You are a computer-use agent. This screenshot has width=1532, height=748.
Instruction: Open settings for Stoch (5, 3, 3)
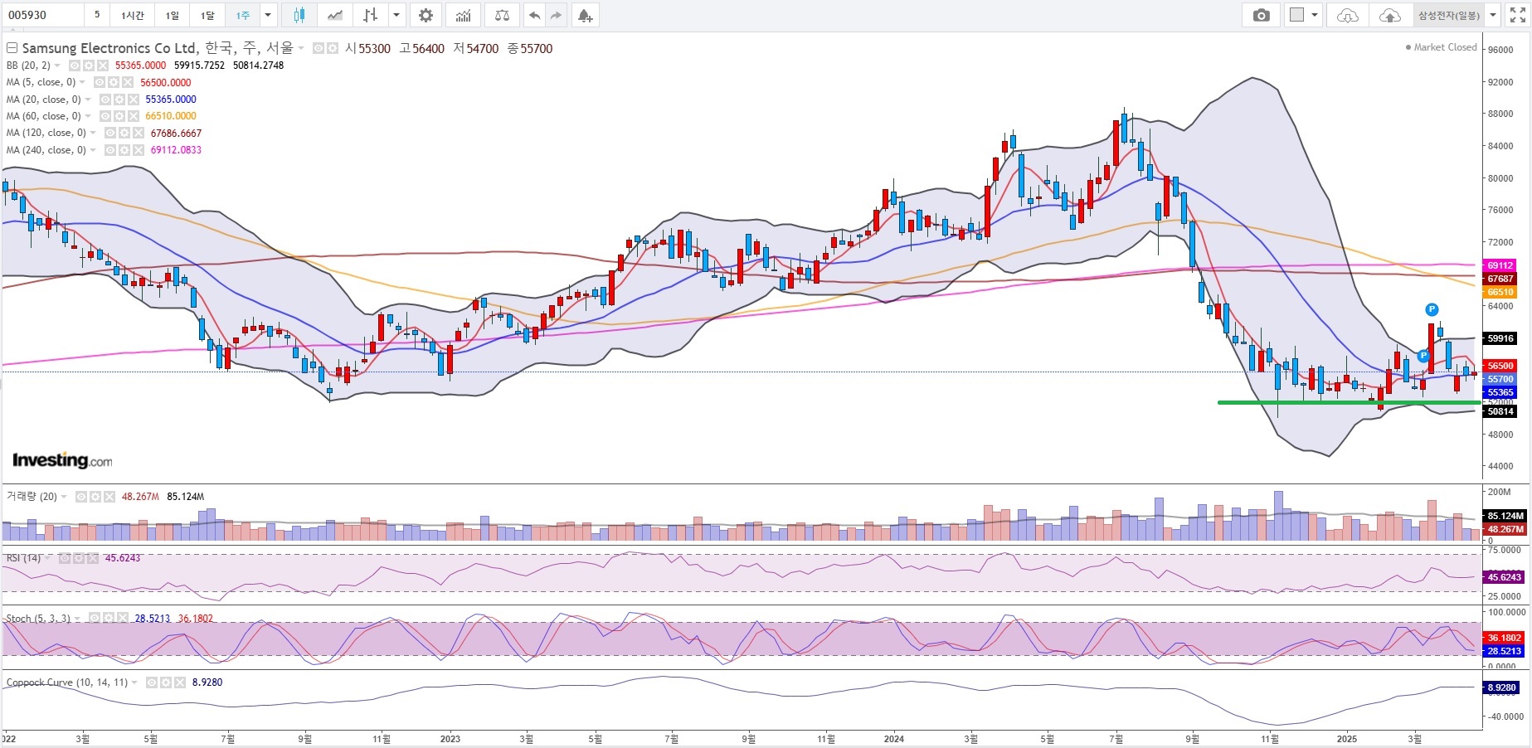109,618
